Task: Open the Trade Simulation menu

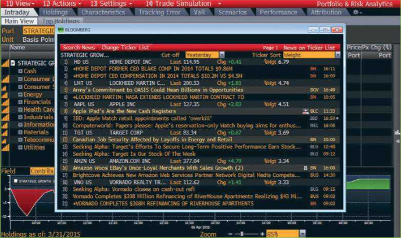Action: (178, 3)
